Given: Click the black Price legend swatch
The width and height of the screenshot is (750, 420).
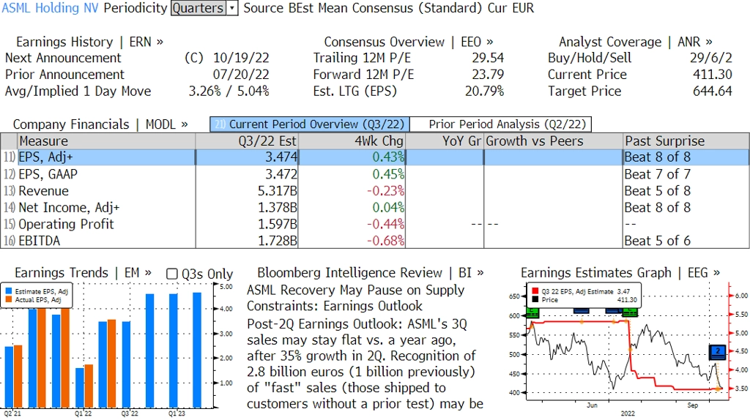Looking at the screenshot, I should click(535, 299).
